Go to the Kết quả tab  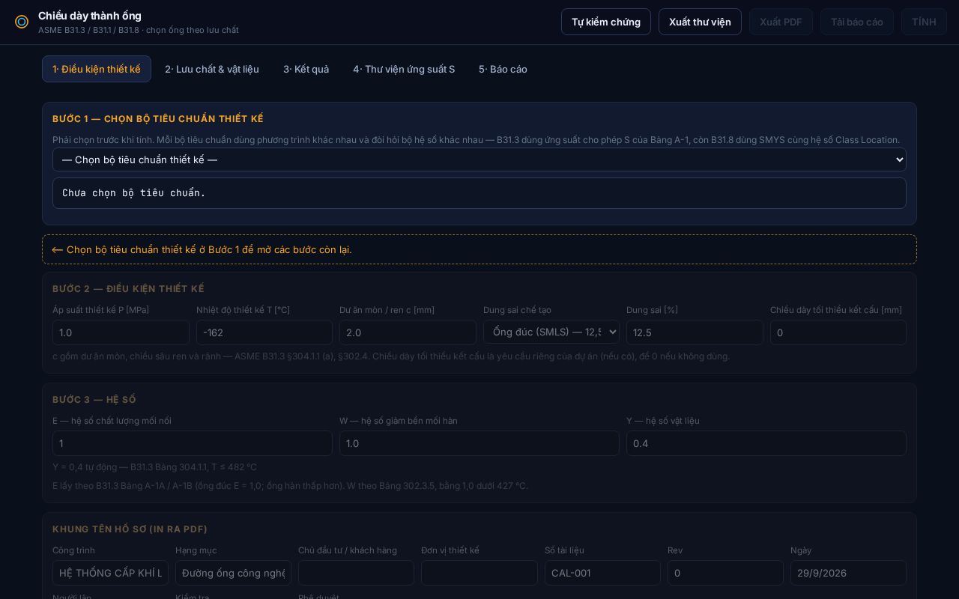pyautogui.click(x=306, y=69)
